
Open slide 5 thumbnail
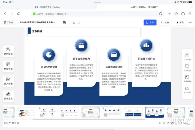[48, 112]
